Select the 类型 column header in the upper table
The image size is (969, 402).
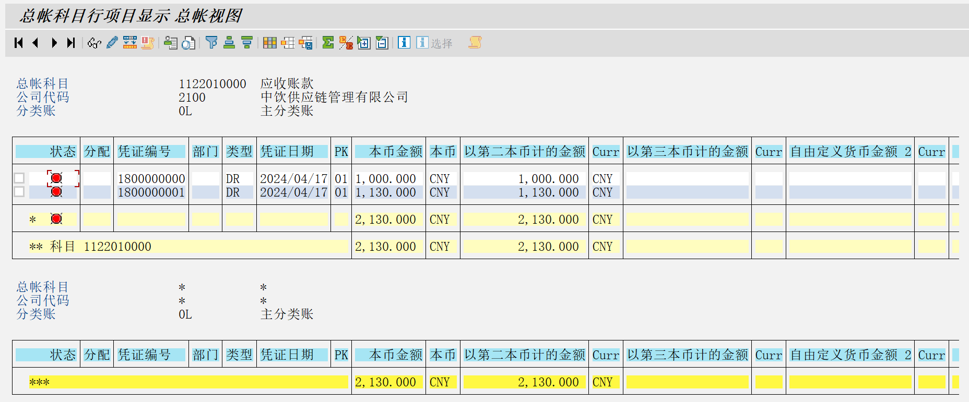click(x=239, y=152)
